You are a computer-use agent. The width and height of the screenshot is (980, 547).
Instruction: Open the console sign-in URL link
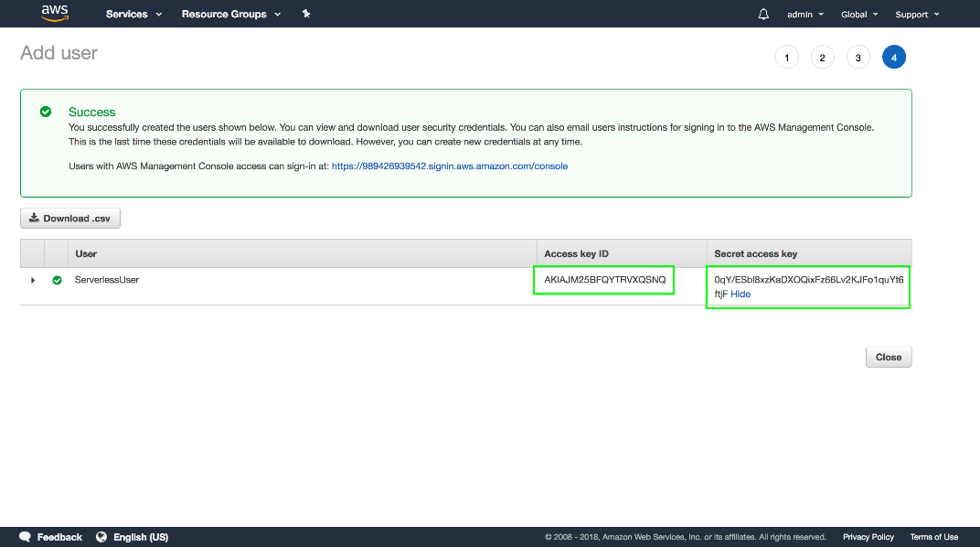(x=450, y=166)
